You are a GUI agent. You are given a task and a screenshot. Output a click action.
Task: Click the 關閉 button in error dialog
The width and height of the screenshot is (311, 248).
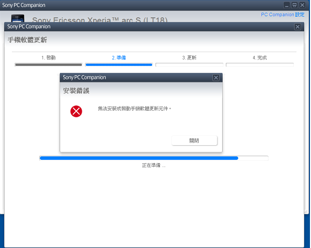coord(194,140)
